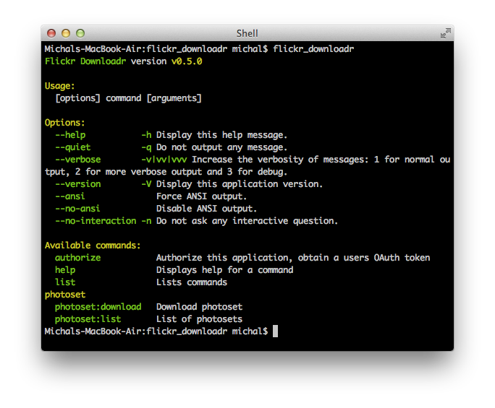Image resolution: width=495 pixels, height=408 pixels.
Task: Click the typed 'flickr_downloadr' command on first line
Action: (x=313, y=49)
